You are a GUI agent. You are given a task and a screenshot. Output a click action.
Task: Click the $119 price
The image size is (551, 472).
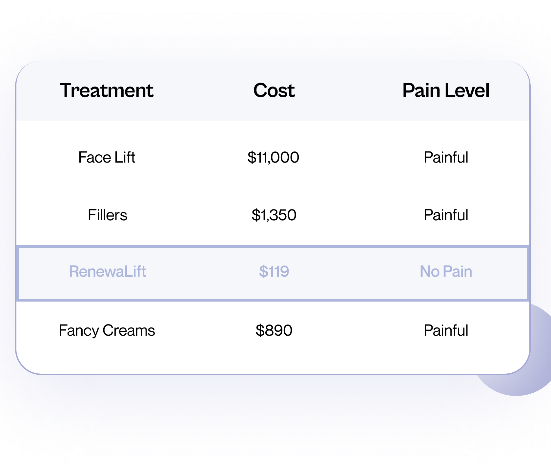(274, 271)
